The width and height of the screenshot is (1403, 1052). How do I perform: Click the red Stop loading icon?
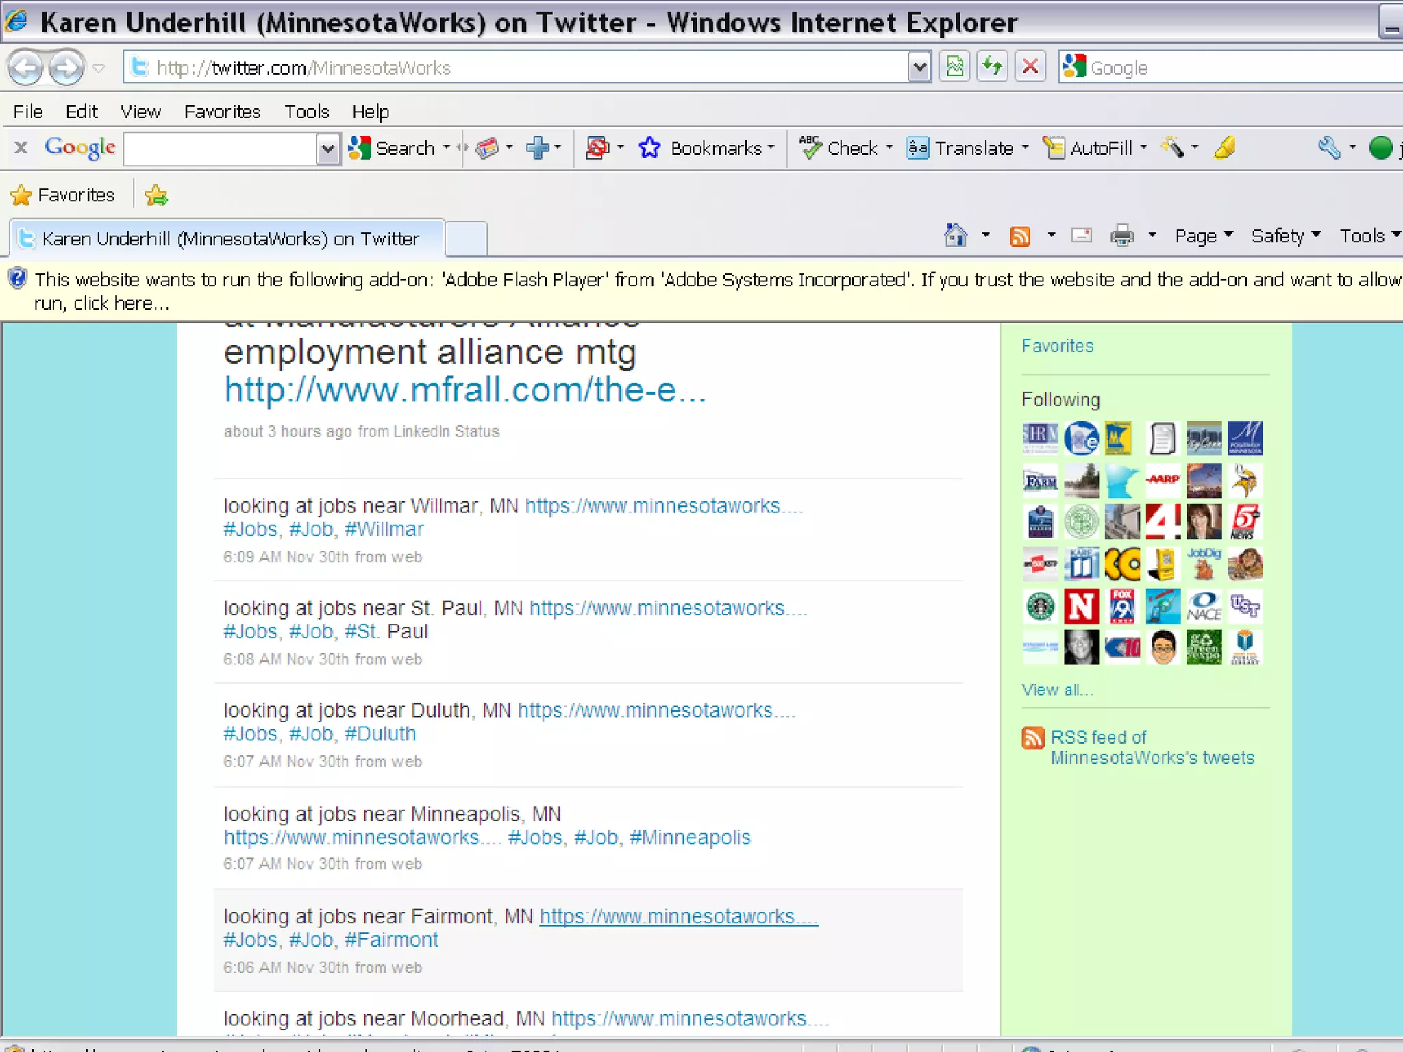1030,67
